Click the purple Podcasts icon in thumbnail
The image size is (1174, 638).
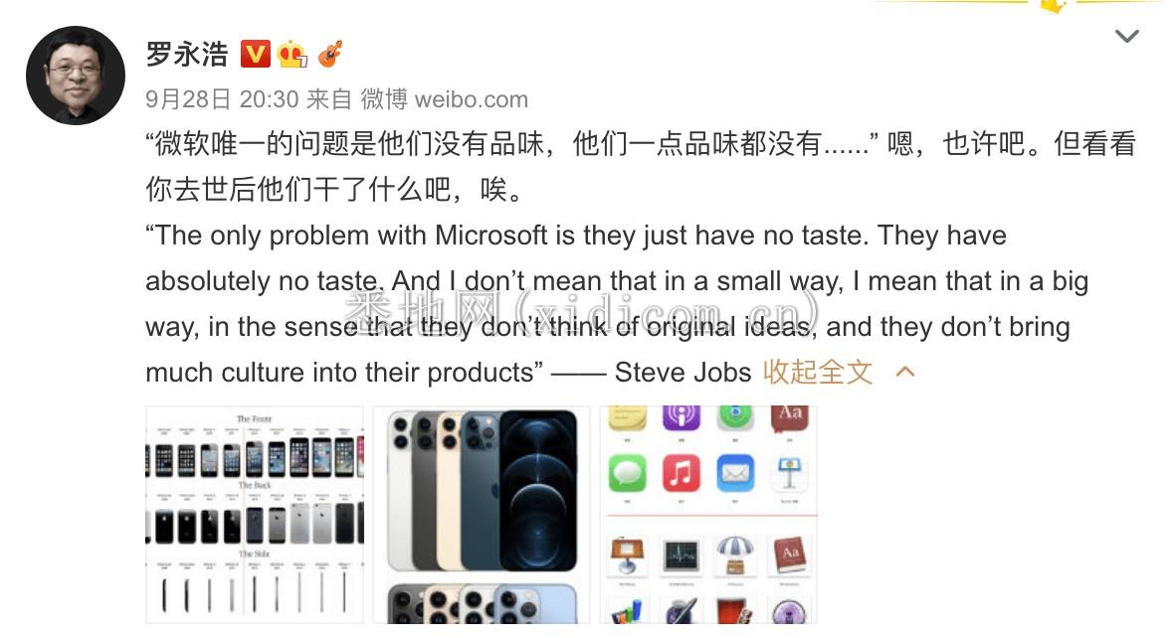(x=682, y=417)
